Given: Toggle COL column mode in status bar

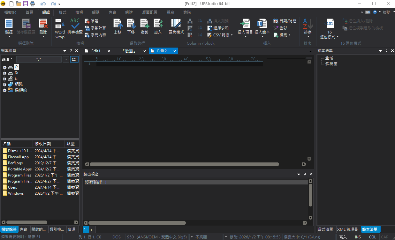Looking at the screenshot, I should coord(373,237).
